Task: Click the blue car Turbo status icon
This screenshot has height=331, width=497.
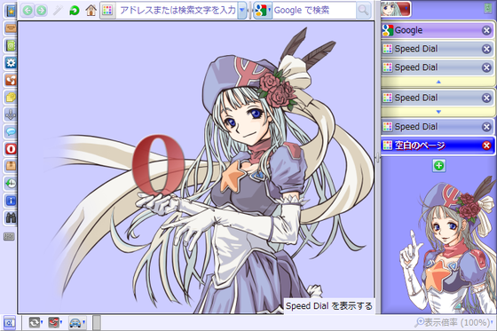Action: click(x=75, y=323)
